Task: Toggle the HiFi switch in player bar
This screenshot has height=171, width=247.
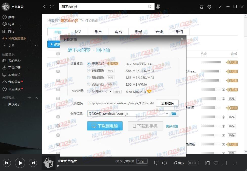Action: tap(193, 163)
